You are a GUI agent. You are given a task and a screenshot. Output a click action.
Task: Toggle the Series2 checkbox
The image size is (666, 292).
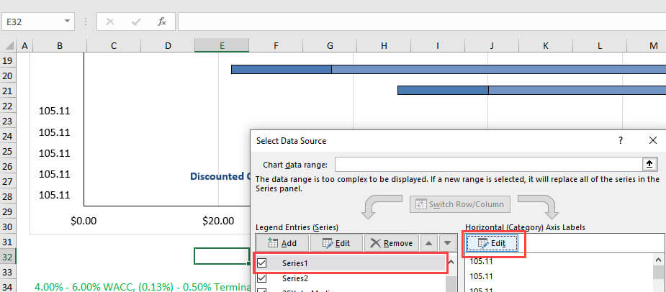262,278
